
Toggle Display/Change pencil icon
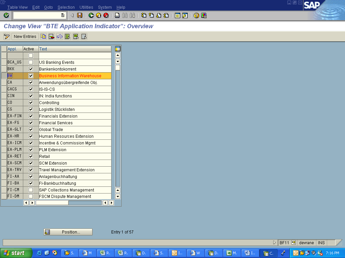point(7,36)
